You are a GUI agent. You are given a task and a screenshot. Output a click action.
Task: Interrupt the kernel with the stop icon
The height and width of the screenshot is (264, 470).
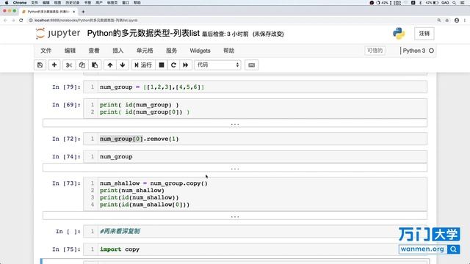pos(162,65)
